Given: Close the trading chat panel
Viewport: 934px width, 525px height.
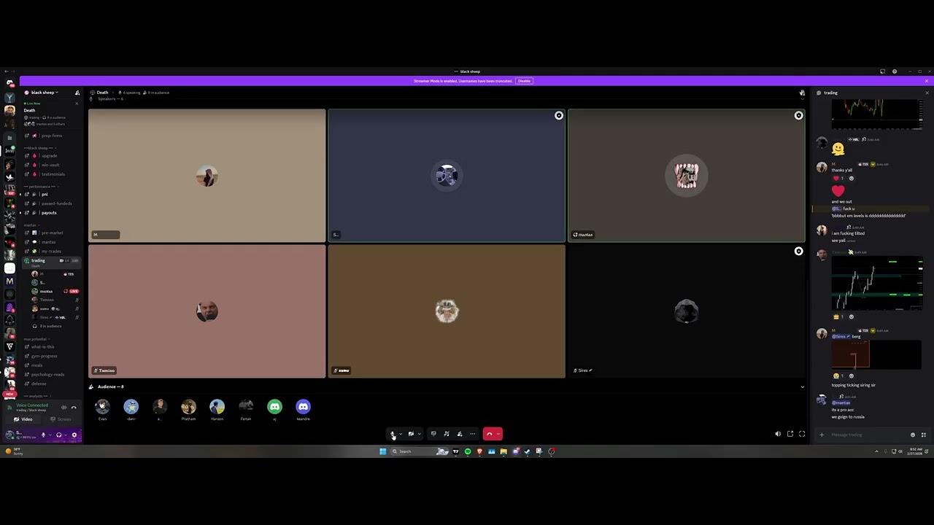Looking at the screenshot, I should pyautogui.click(x=927, y=93).
